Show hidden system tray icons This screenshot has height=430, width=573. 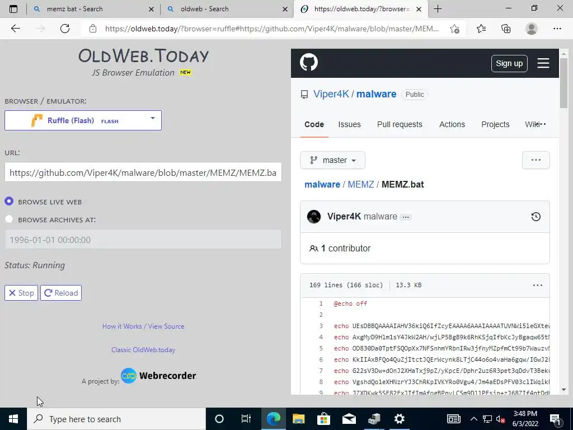473,419
